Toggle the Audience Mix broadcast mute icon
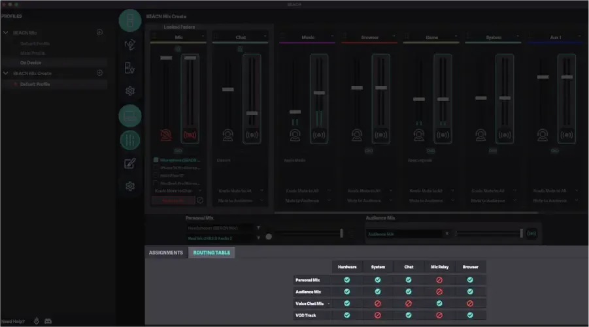Viewport: 589px width, 327px height. point(531,233)
